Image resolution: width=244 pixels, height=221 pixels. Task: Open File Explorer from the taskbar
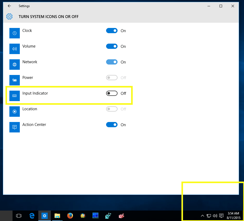tap(57, 216)
